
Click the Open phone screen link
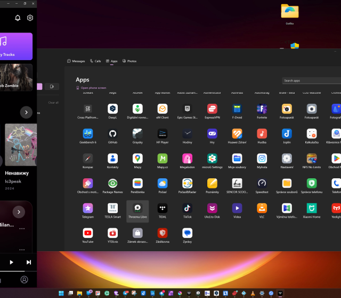point(93,88)
